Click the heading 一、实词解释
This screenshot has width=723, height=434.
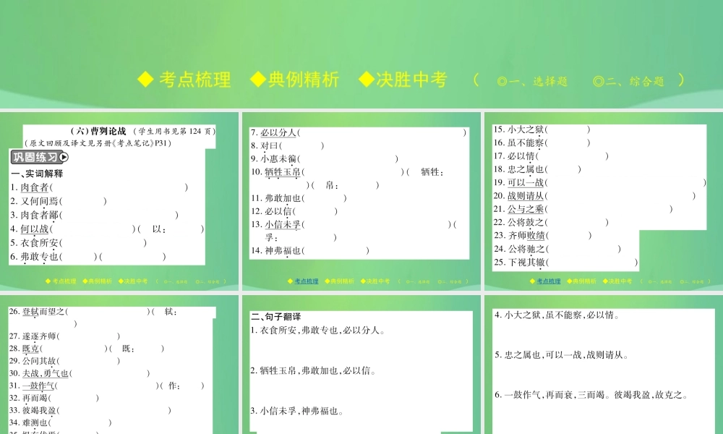tap(37, 174)
